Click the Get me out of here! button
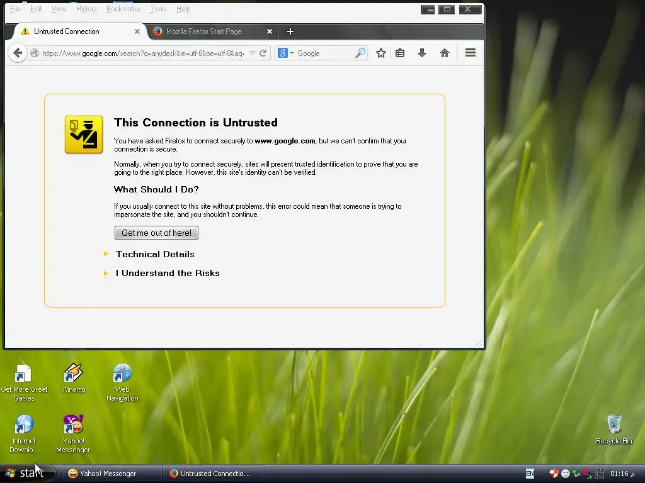Screen dimensions: 645x483 pos(156,233)
